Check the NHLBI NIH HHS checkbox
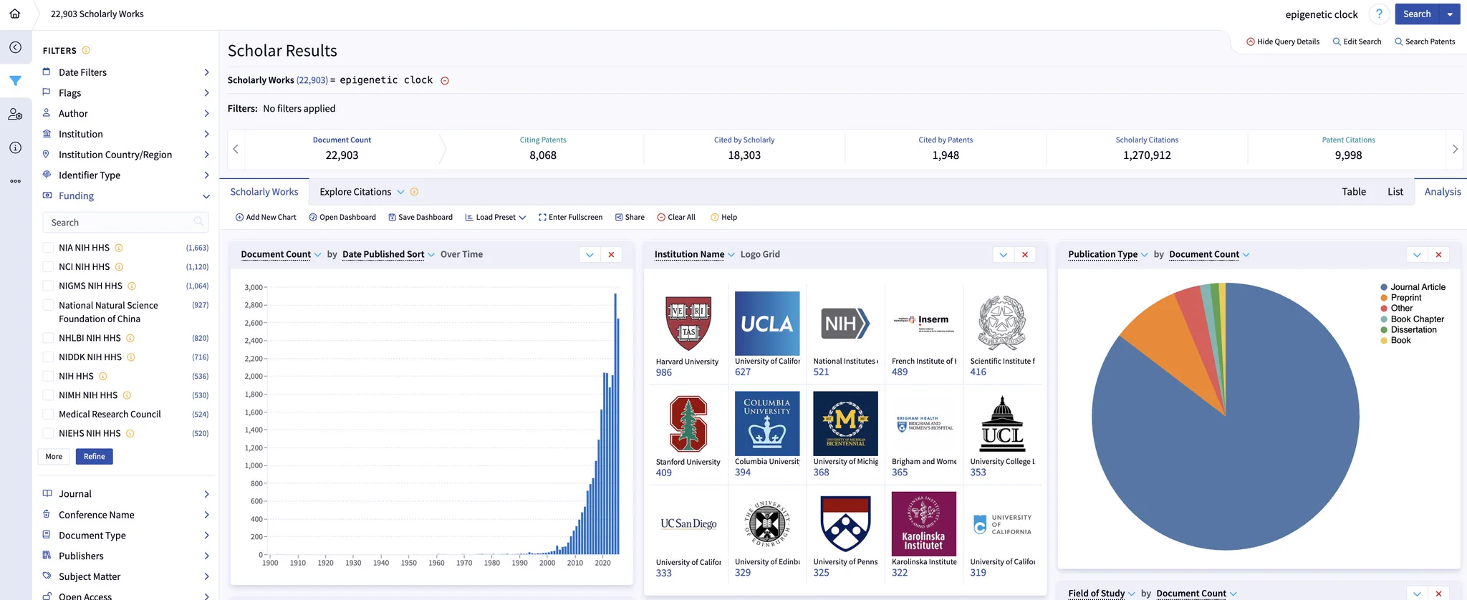 (x=48, y=338)
